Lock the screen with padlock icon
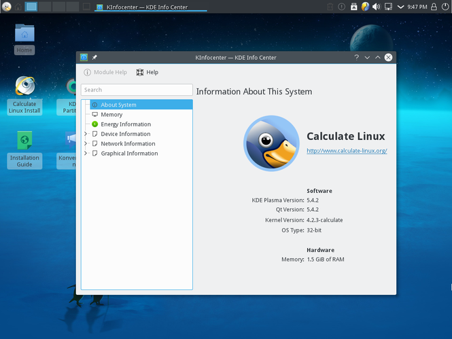Viewport: 452px width, 339px height. (434, 7)
